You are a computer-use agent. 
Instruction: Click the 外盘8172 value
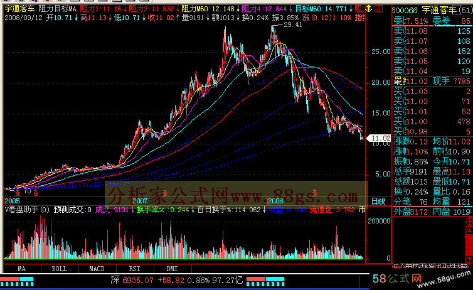coord(412,212)
